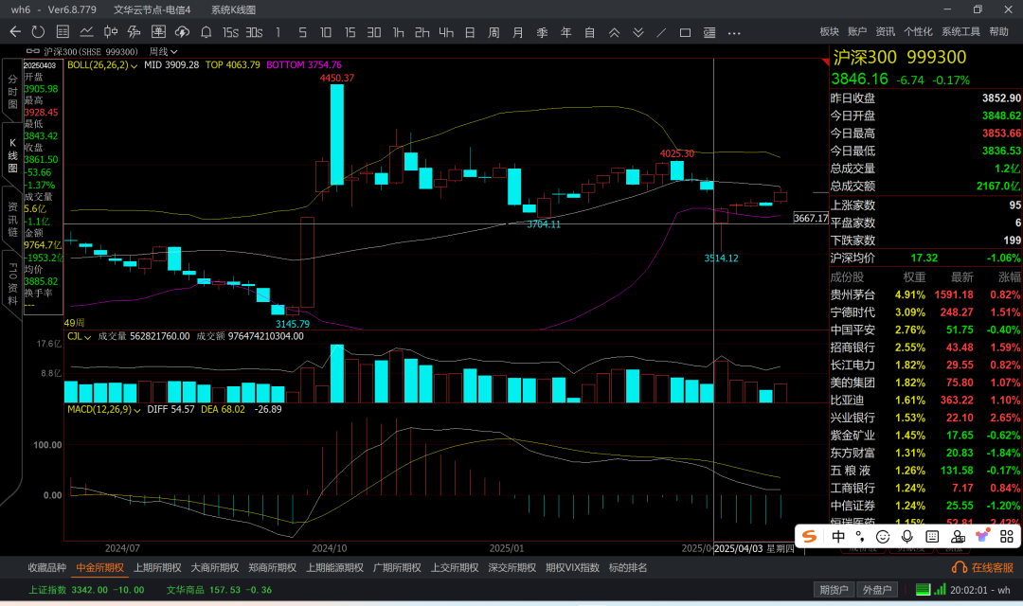Screen dimensions: 1023x606
Task: Select the rectangle drawing tool
Action: click(x=685, y=32)
